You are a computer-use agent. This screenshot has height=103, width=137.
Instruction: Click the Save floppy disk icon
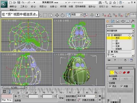[x=19, y=2]
